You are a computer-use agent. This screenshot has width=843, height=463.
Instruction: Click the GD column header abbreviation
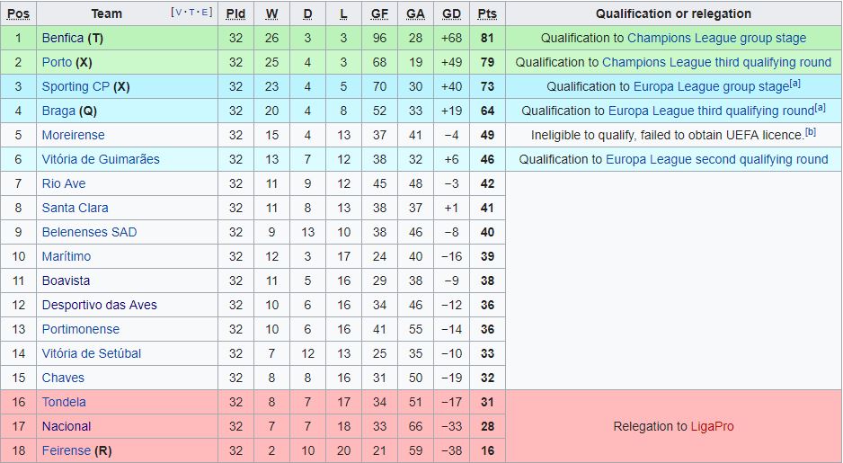pyautogui.click(x=451, y=13)
